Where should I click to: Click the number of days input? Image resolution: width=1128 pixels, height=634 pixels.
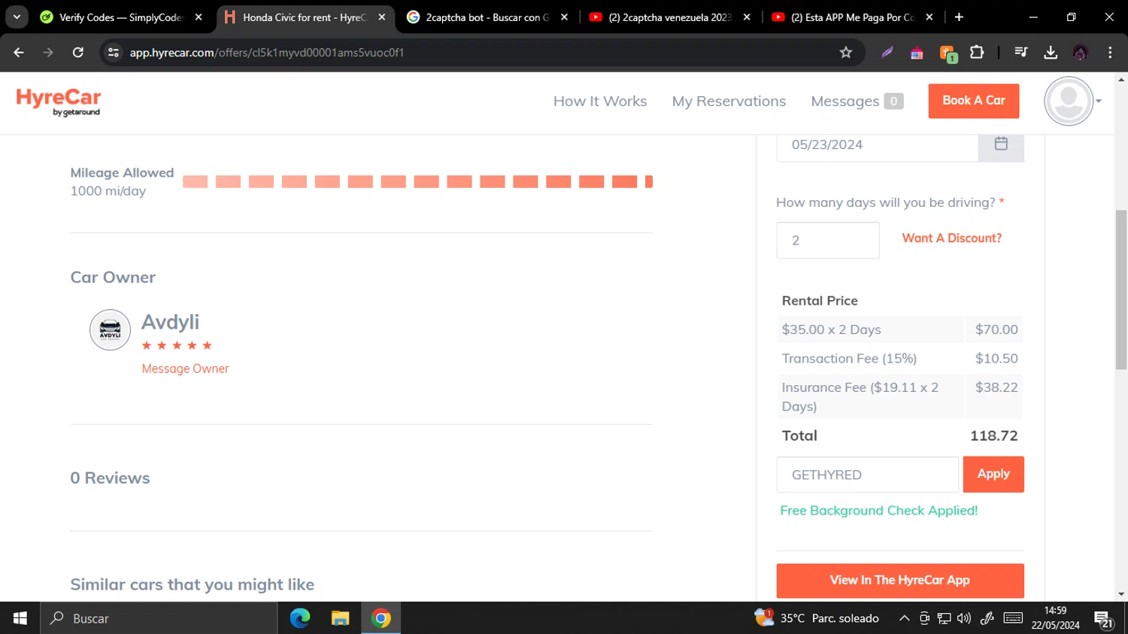click(828, 240)
